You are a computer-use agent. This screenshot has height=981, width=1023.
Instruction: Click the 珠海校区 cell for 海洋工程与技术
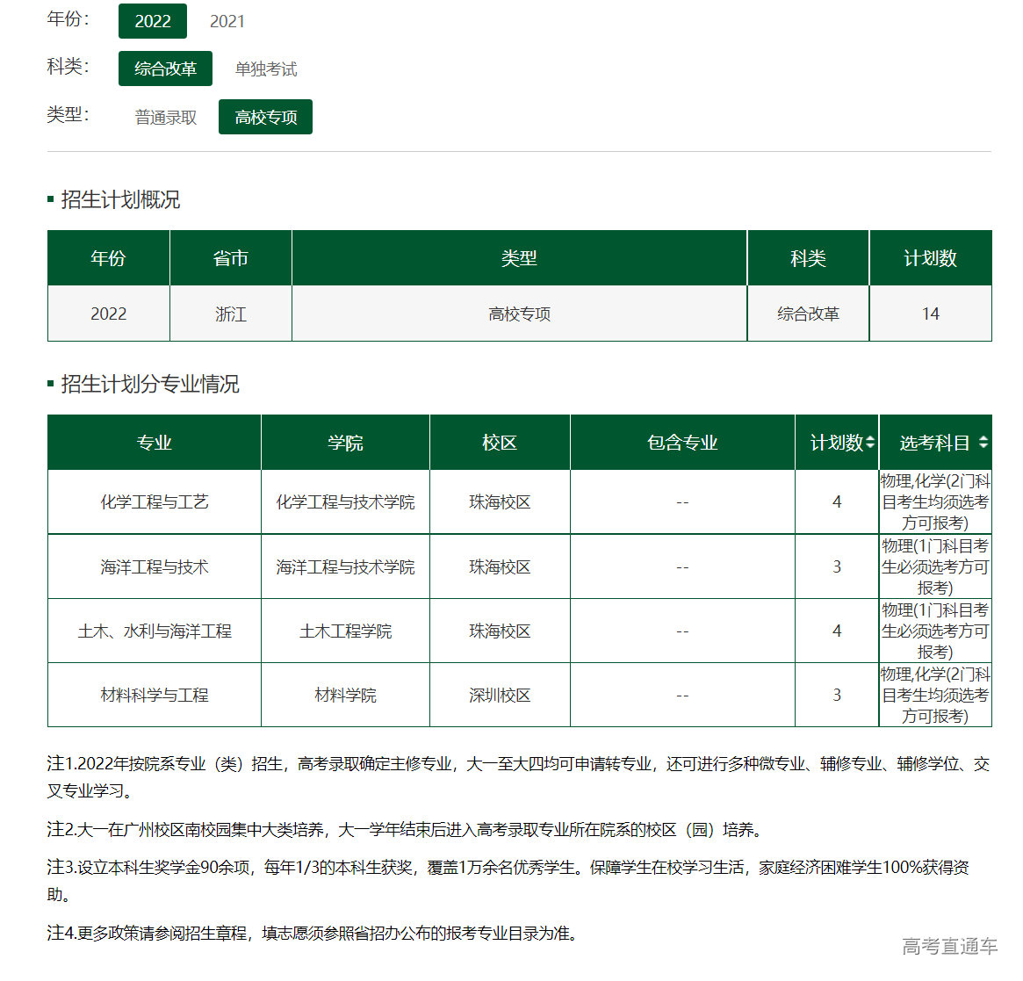pos(500,566)
